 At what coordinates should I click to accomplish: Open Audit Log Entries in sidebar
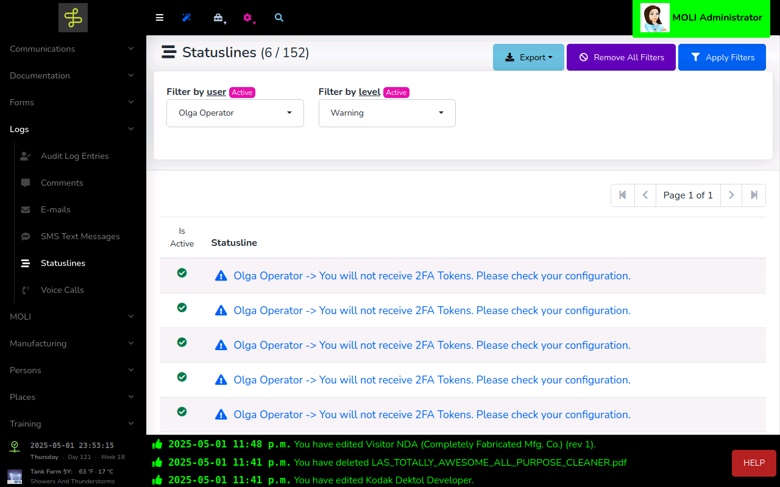point(74,156)
